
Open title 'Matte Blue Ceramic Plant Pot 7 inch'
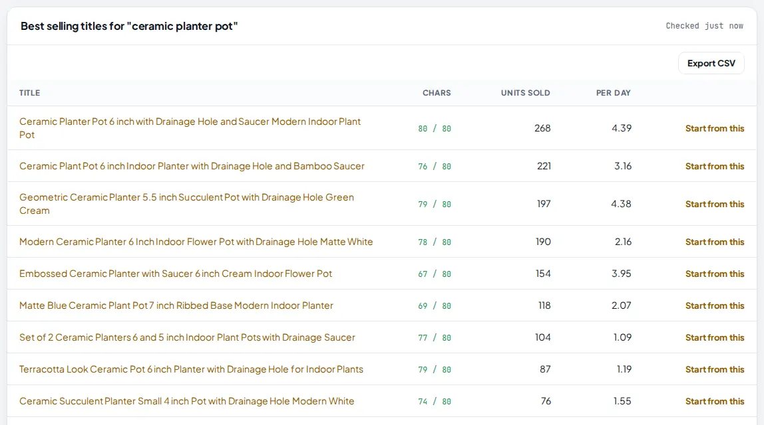176,305
